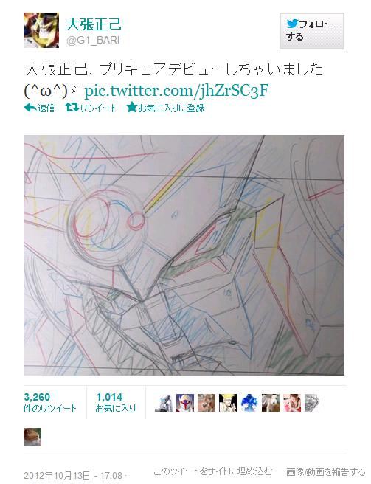Click the Twitter bird follow button
371x484 pixels.
click(x=312, y=31)
